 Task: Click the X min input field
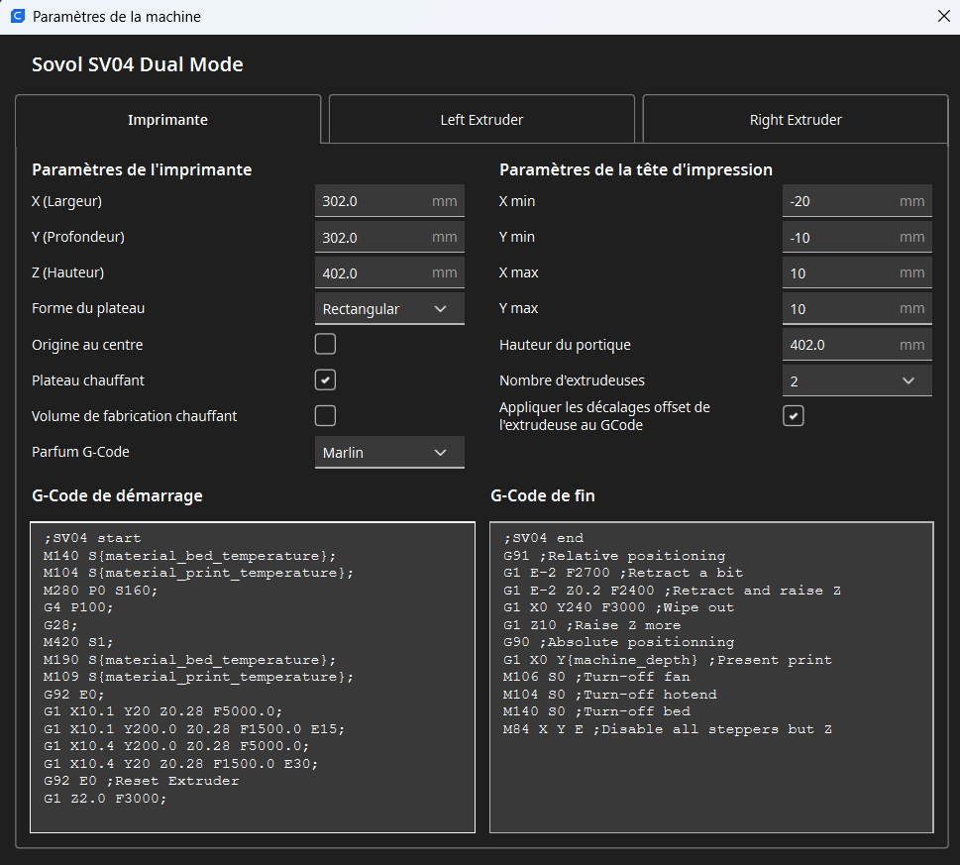tap(857, 201)
